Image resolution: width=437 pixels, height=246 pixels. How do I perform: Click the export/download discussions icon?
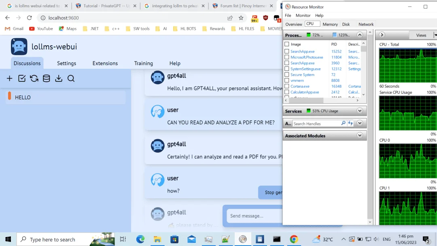click(59, 78)
